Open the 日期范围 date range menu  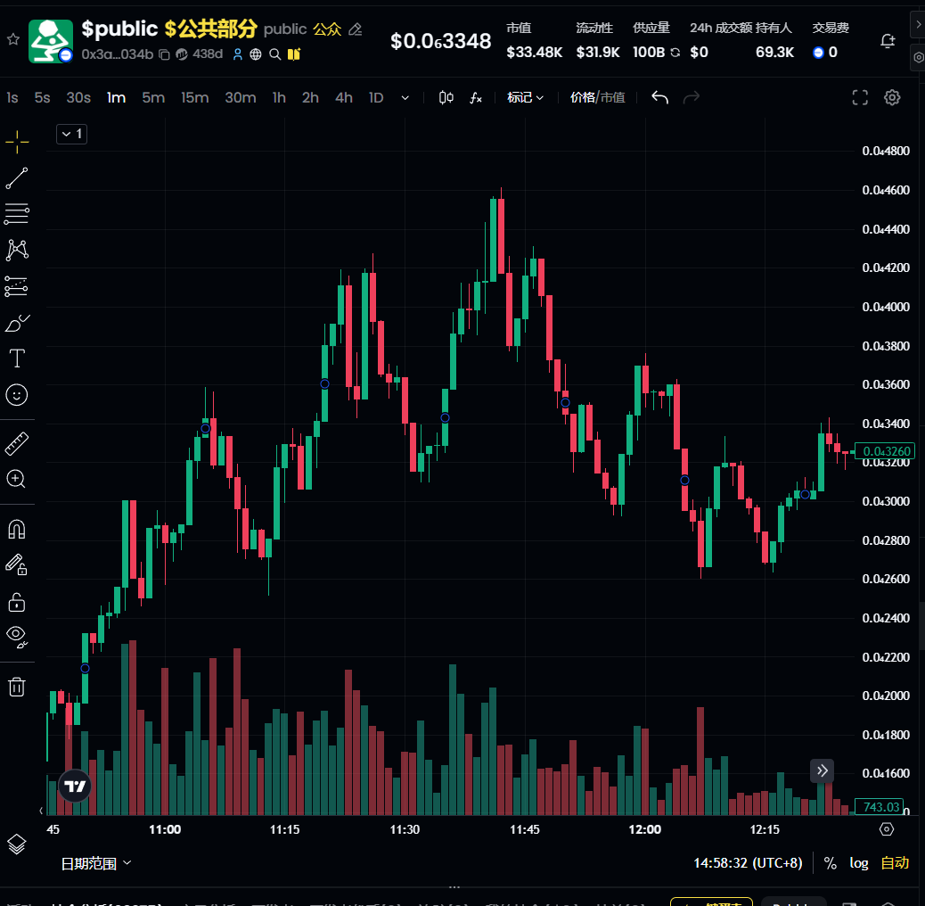point(95,863)
